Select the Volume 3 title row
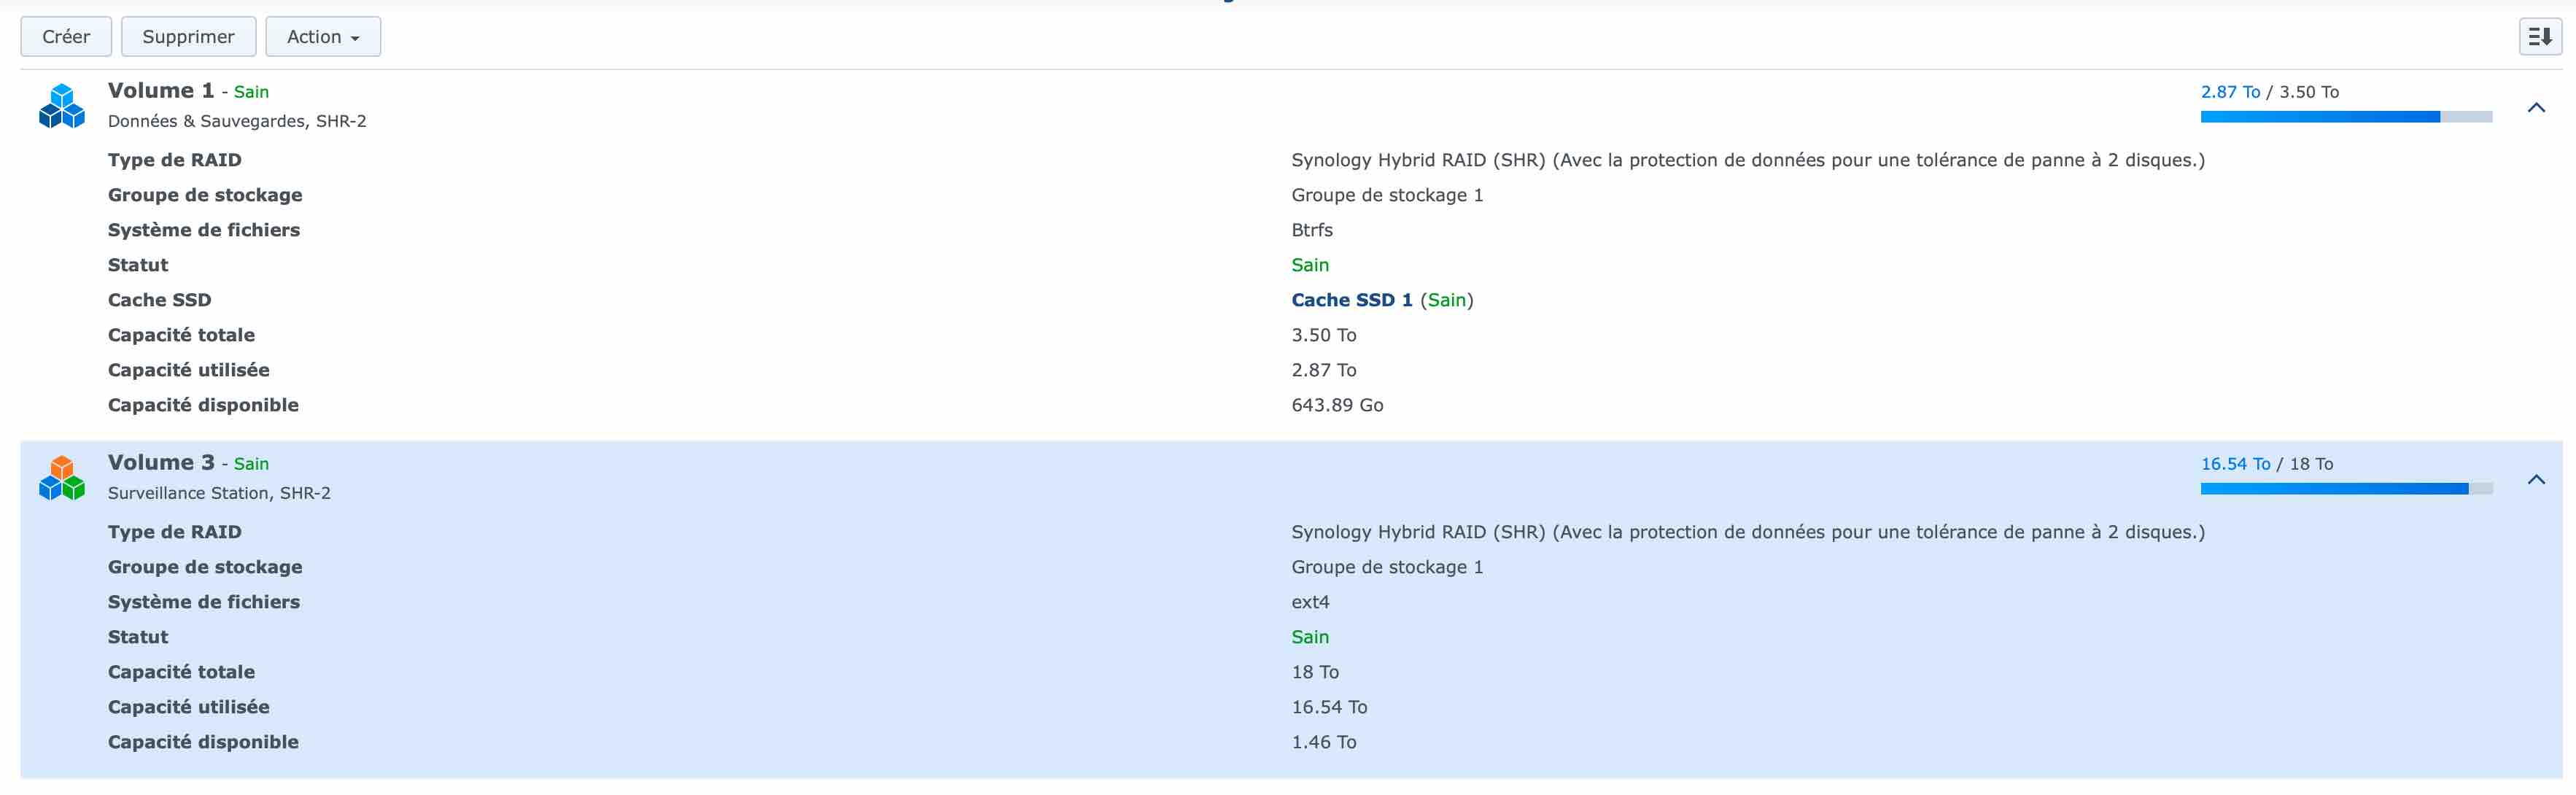The width and height of the screenshot is (2576, 795). point(161,463)
